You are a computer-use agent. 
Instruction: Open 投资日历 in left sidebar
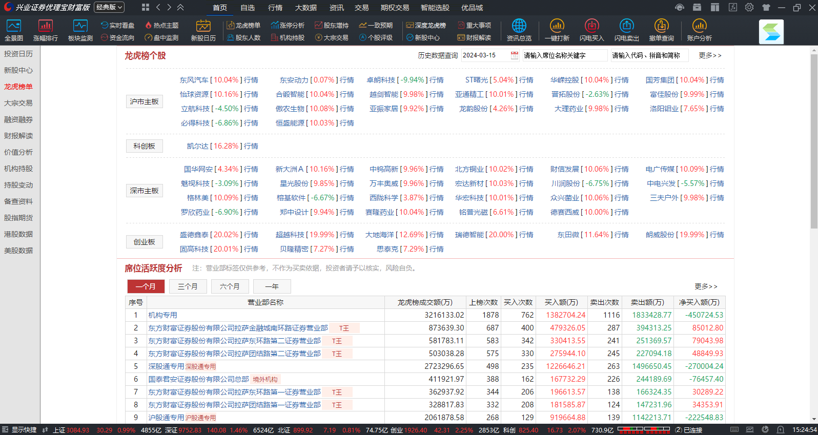pyautogui.click(x=18, y=54)
